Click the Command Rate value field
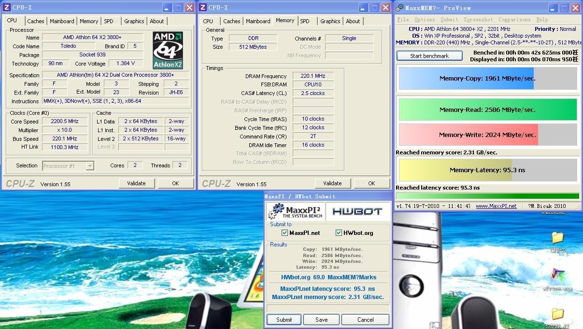583x329 pixels. coord(313,137)
